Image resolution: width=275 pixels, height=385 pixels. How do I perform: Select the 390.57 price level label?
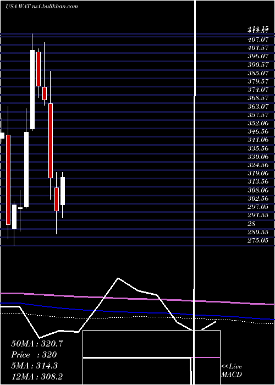(x=258, y=64)
